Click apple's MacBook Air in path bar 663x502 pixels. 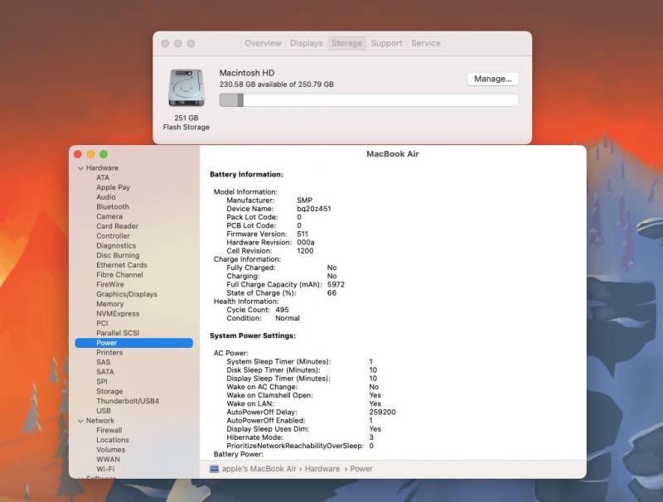tap(259, 469)
